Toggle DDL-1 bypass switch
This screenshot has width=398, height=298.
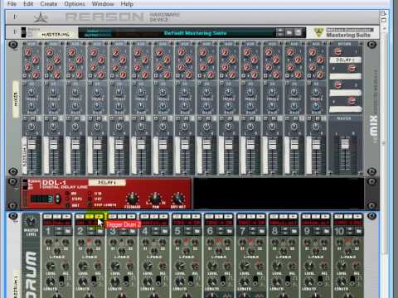[x=25, y=185]
